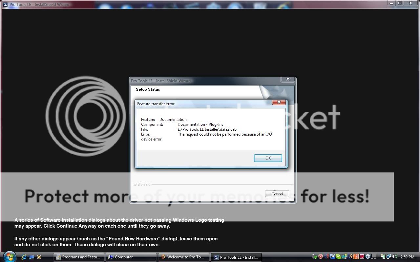The image size is (420, 262).
Task: Click the power battery tray icon
Action: click(383, 257)
